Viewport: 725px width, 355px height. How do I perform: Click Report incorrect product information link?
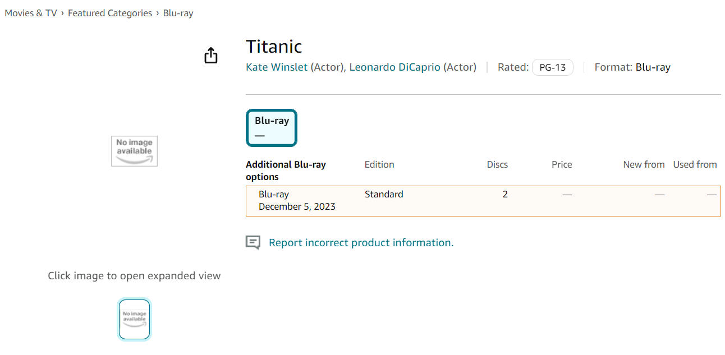361,243
